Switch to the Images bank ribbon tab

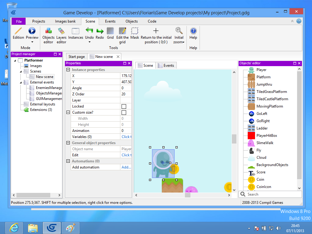[65, 21]
